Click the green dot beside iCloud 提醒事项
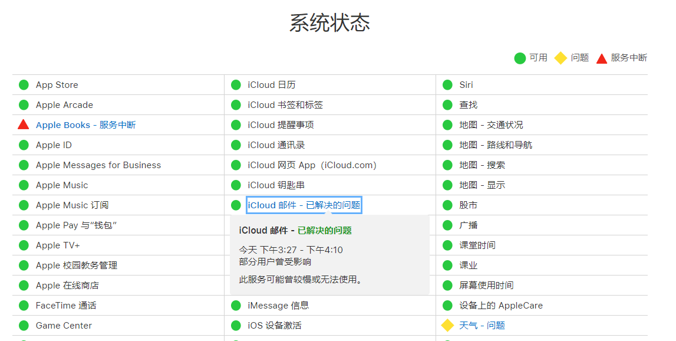 click(x=236, y=124)
